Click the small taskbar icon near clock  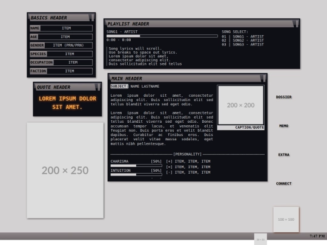click(260, 240)
